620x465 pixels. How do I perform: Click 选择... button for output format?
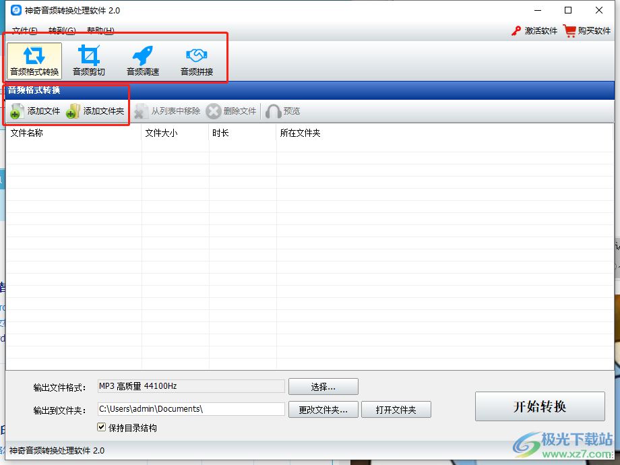[323, 387]
